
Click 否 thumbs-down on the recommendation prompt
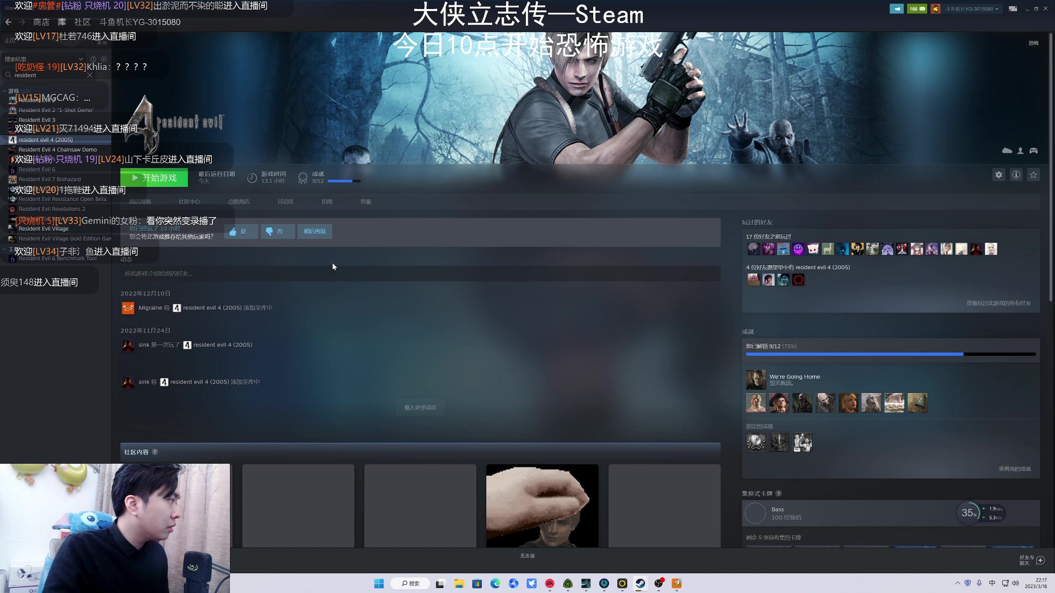[278, 231]
